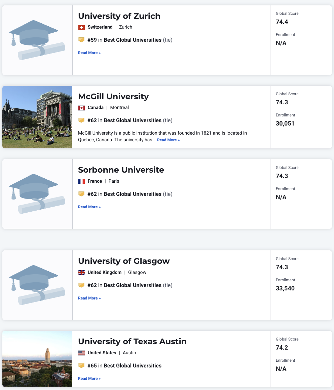Click the France flag icon
The width and height of the screenshot is (334, 390).
tap(81, 181)
